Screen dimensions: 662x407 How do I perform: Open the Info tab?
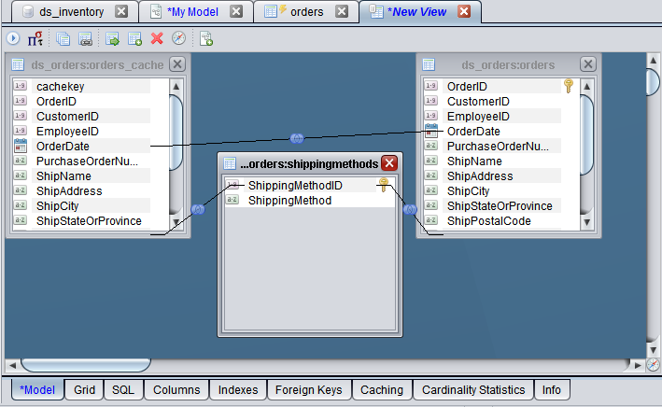pos(552,389)
